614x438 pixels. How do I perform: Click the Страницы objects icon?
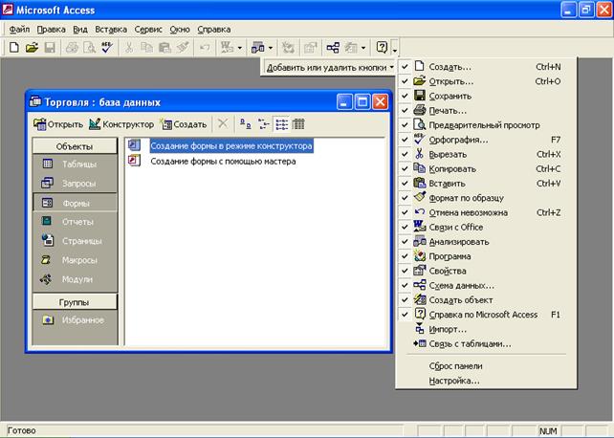coord(48,241)
